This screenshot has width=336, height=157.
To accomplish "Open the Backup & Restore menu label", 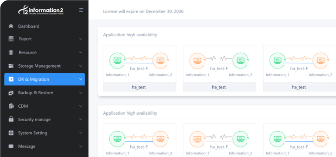I will tap(36, 92).
